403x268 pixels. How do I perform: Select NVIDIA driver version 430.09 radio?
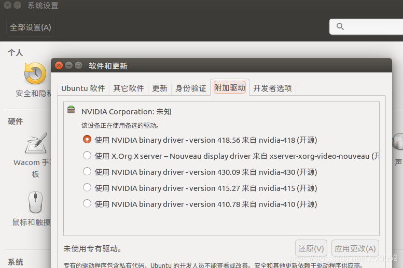pyautogui.click(x=87, y=171)
